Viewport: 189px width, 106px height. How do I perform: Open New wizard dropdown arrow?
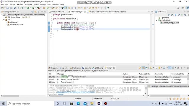(5, 8)
